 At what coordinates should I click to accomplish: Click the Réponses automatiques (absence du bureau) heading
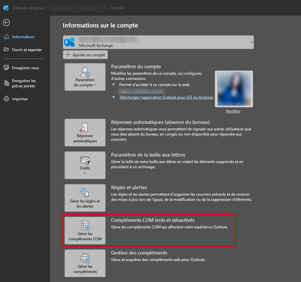160,122
